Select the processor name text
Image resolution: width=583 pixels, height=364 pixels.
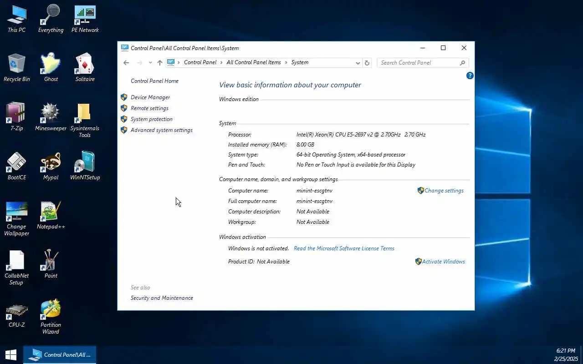tap(361, 135)
